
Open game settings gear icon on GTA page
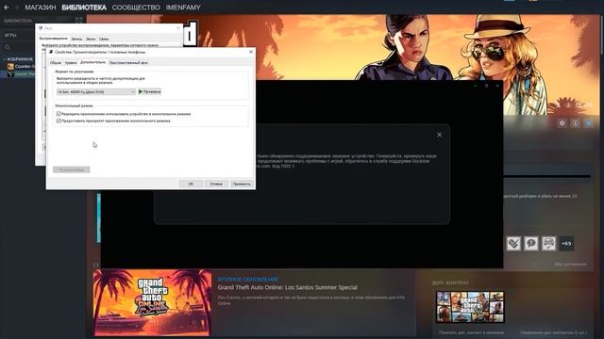click(x=562, y=123)
